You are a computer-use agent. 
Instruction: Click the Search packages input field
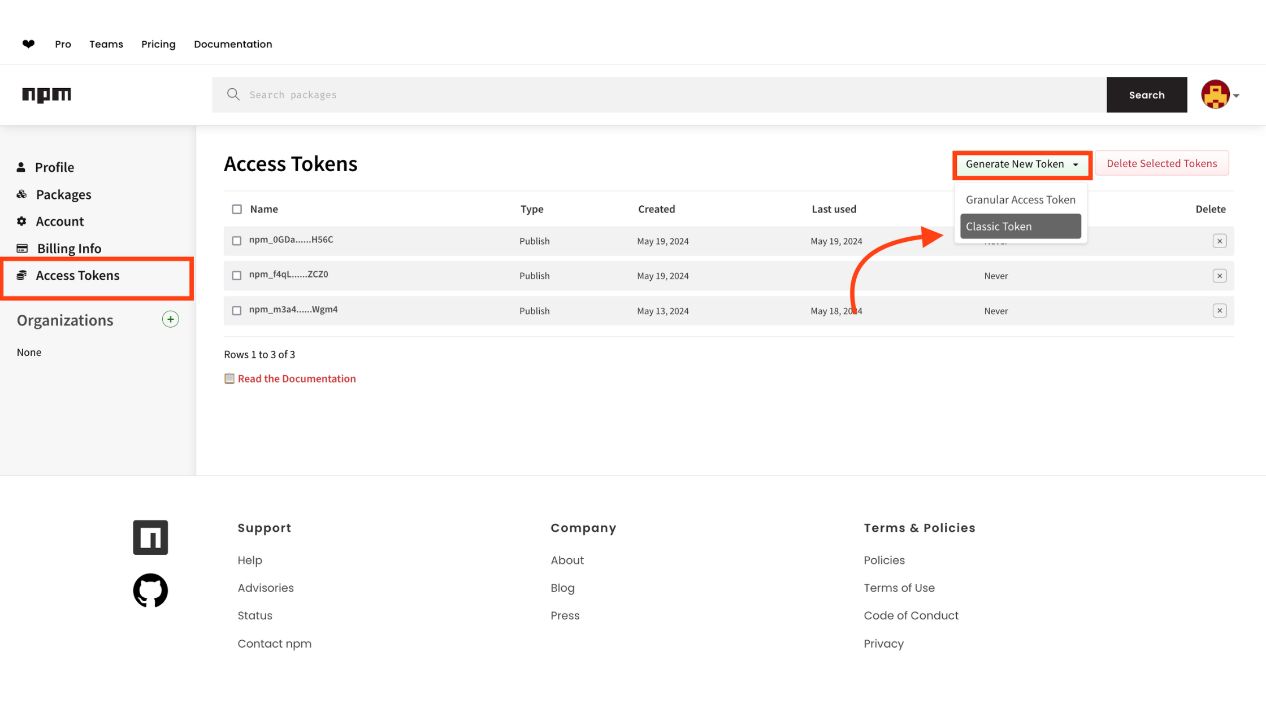[659, 95]
